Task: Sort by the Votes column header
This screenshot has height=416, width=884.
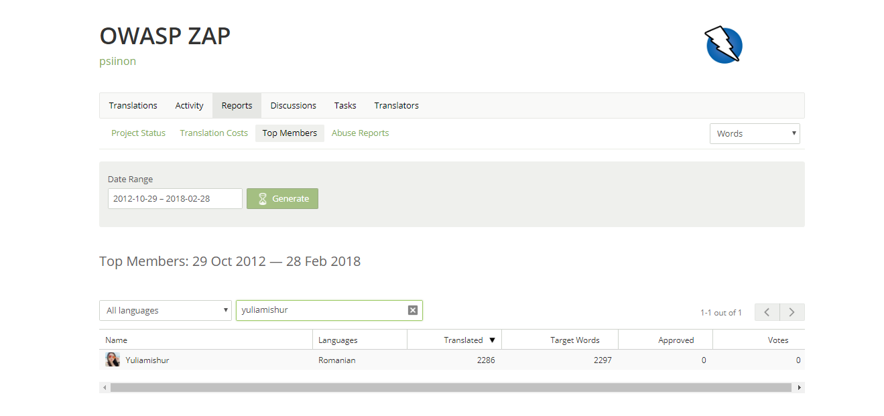Action: [x=759, y=340]
